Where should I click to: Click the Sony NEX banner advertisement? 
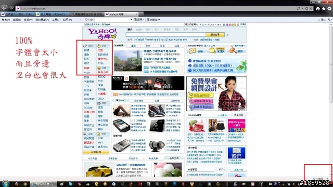tap(148, 83)
